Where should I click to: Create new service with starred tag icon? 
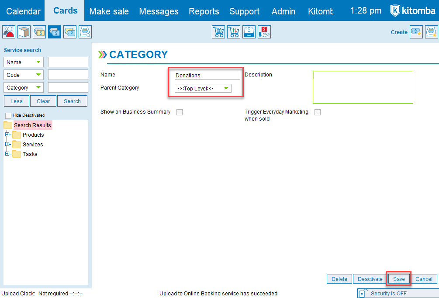416,32
